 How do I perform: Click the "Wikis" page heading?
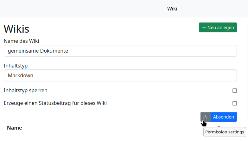click(16, 29)
